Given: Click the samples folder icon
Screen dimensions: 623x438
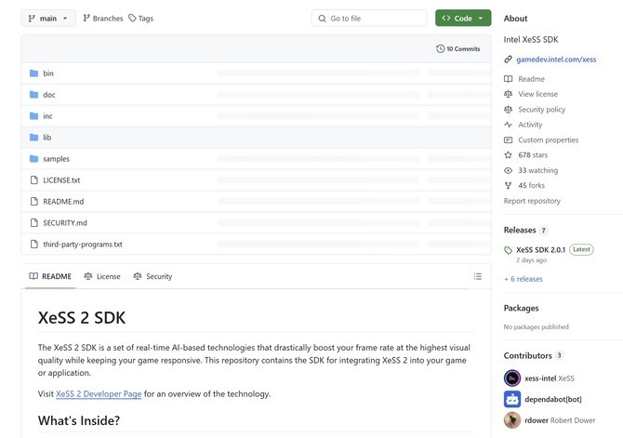Looking at the screenshot, I should (x=34, y=159).
